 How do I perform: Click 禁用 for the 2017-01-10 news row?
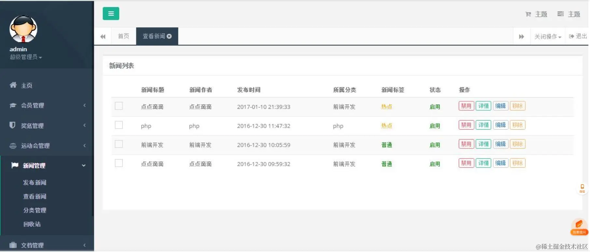(x=466, y=106)
